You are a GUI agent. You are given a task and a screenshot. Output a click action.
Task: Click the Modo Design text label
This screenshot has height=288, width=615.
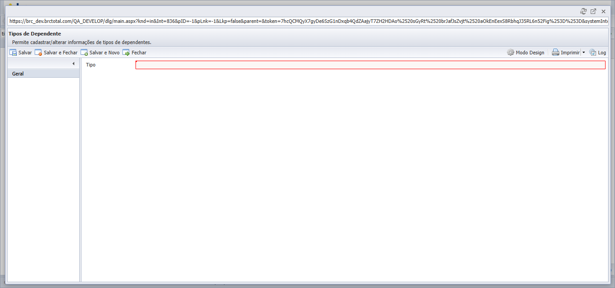point(530,53)
